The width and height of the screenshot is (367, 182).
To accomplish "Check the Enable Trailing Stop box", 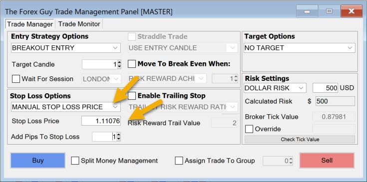I will [x=132, y=96].
